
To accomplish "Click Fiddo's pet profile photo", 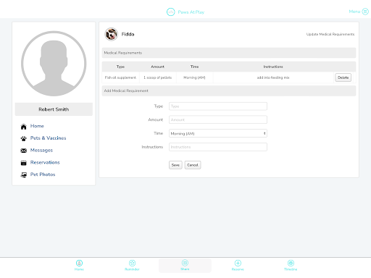I will click(x=111, y=34).
